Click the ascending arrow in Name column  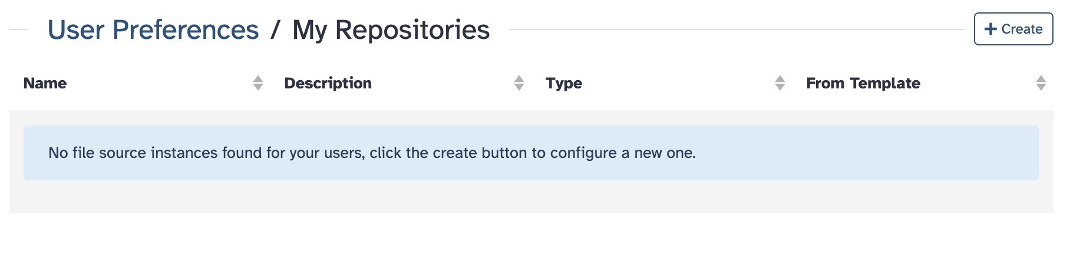point(258,79)
